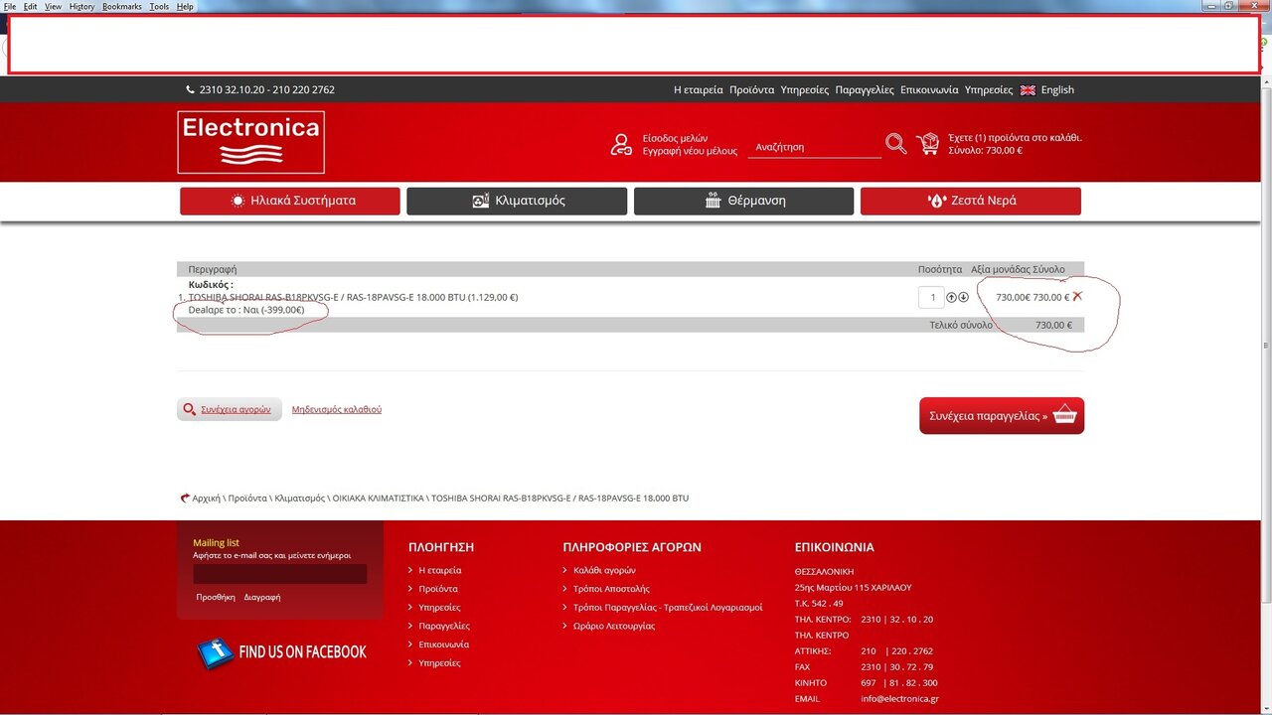
Task: Decrease quantity with the down arrow
Action: 963,297
